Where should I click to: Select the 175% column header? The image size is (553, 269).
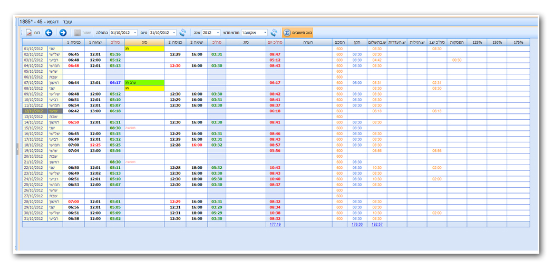(x=519, y=42)
